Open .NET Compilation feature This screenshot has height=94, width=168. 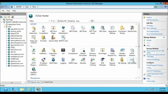(43, 30)
